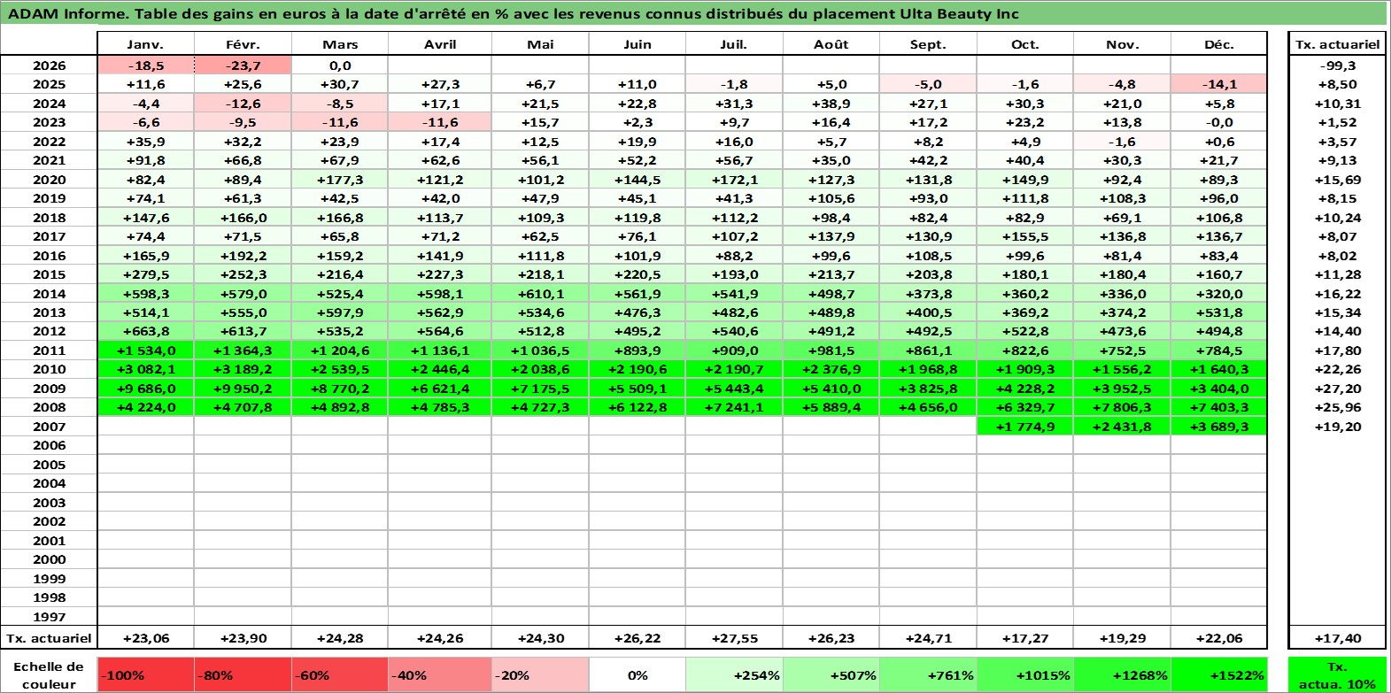Click the Echelle de couleur label

pos(49,675)
